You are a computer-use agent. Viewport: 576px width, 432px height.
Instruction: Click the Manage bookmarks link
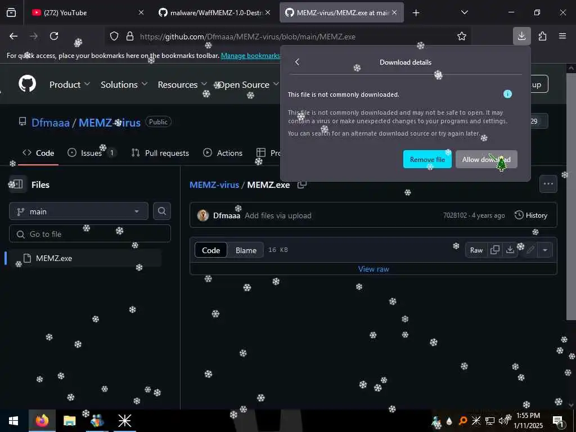(x=250, y=56)
